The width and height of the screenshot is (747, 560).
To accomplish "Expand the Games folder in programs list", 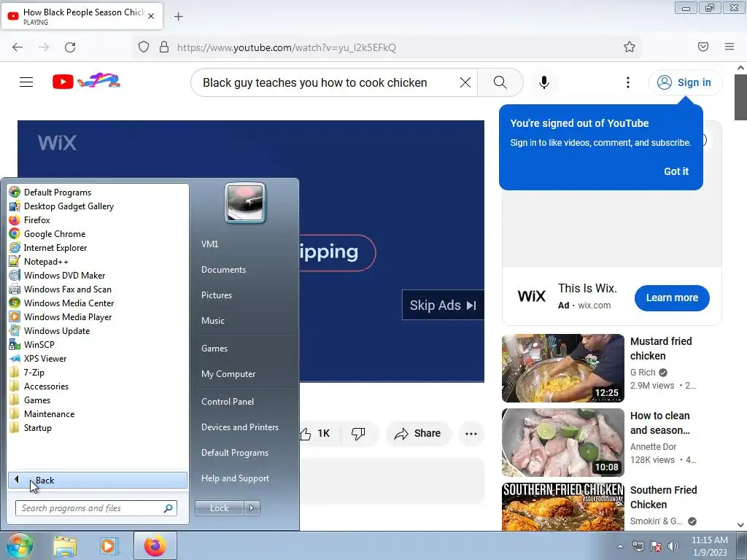I will tap(37, 400).
